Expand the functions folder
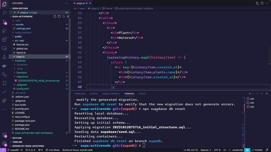Screen dimensions: 271x152 coord(22,73)
